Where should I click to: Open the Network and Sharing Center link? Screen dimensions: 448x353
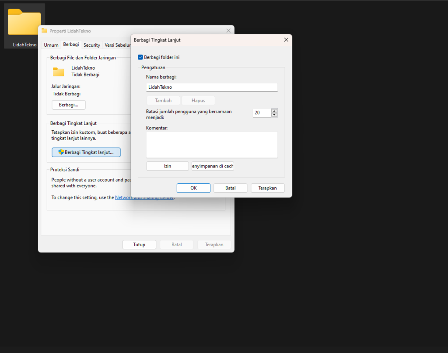(144, 197)
